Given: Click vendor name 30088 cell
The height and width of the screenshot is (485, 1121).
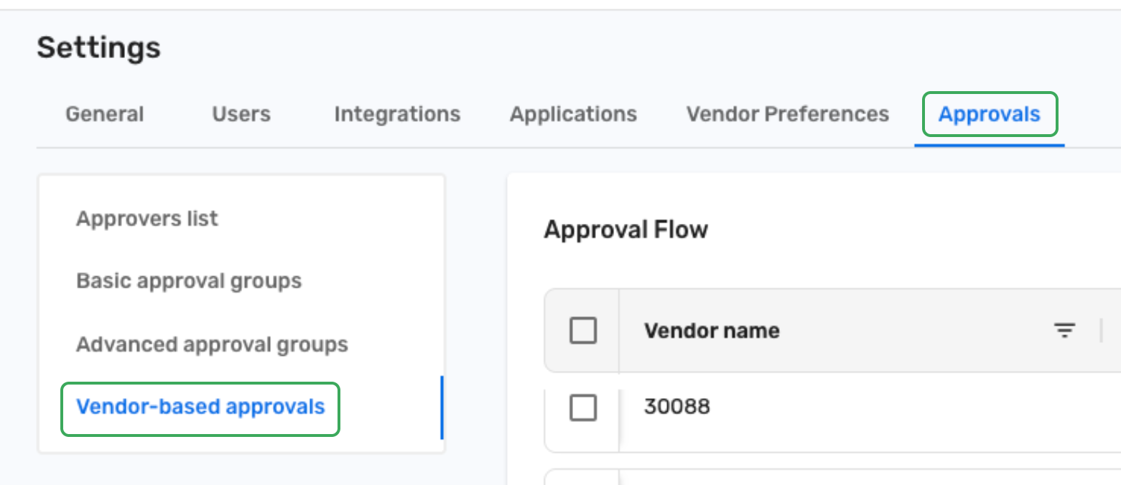Looking at the screenshot, I should pyautogui.click(x=677, y=407).
